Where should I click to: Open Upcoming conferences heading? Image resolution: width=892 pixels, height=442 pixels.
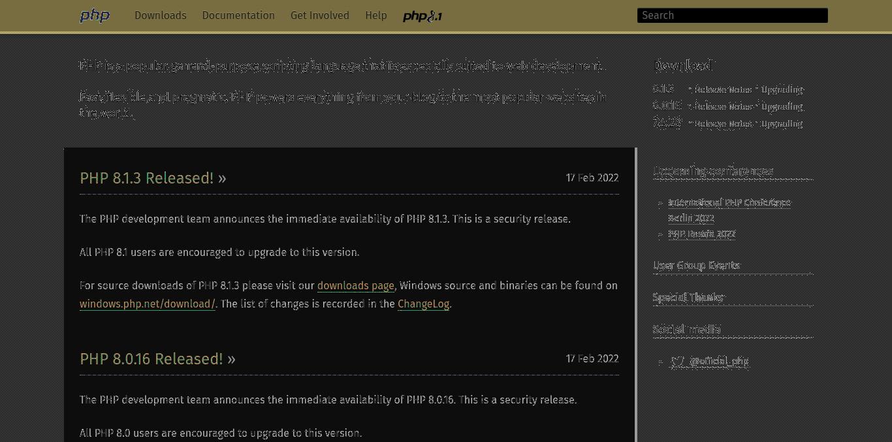click(713, 171)
